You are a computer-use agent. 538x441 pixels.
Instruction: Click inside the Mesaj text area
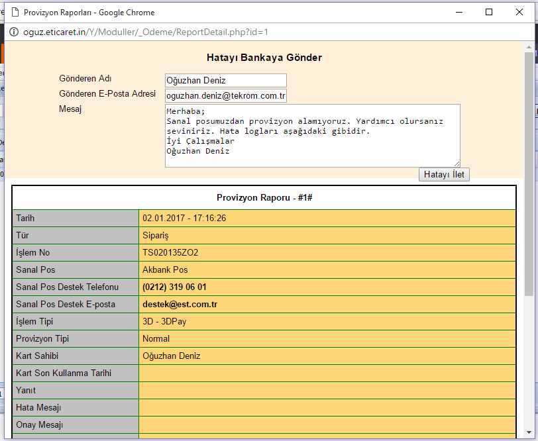(313, 136)
